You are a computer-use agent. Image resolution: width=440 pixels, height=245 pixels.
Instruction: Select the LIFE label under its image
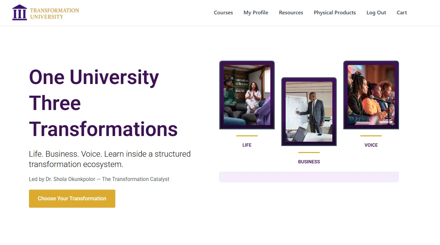(x=247, y=145)
